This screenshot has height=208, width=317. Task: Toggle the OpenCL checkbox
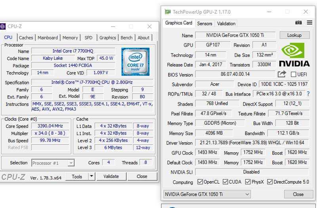(200, 182)
